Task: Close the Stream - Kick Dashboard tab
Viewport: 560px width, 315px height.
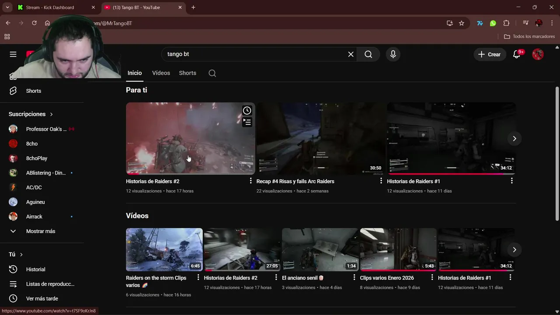Action: point(93,7)
